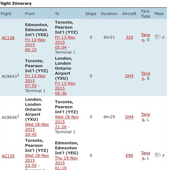Select the Tango fare link for AC158
This screenshot has height=170, width=170.
(x=146, y=35)
